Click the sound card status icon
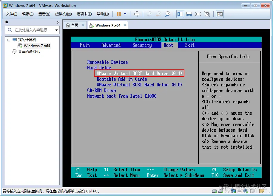The height and width of the screenshot is (196, 273). (246, 191)
